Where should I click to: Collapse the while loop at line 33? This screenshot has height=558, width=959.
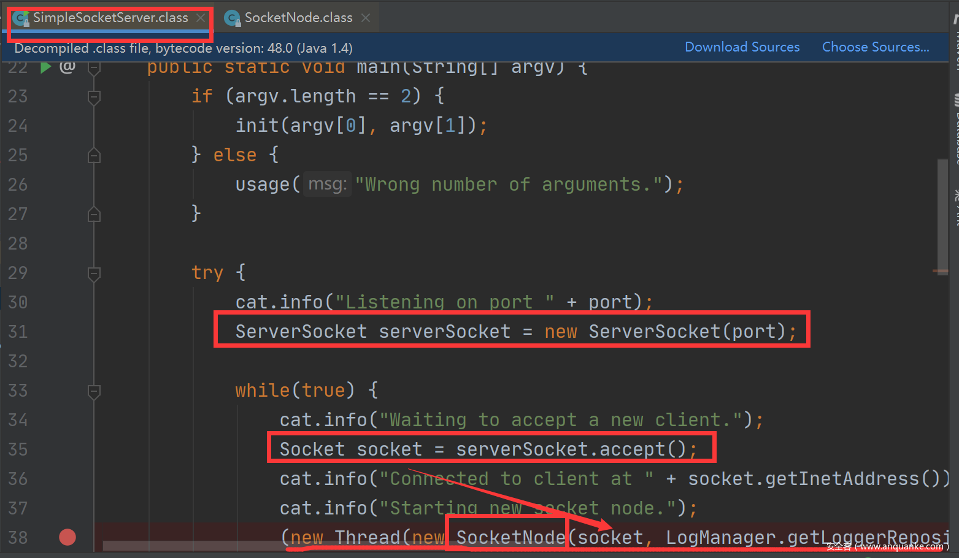[94, 391]
